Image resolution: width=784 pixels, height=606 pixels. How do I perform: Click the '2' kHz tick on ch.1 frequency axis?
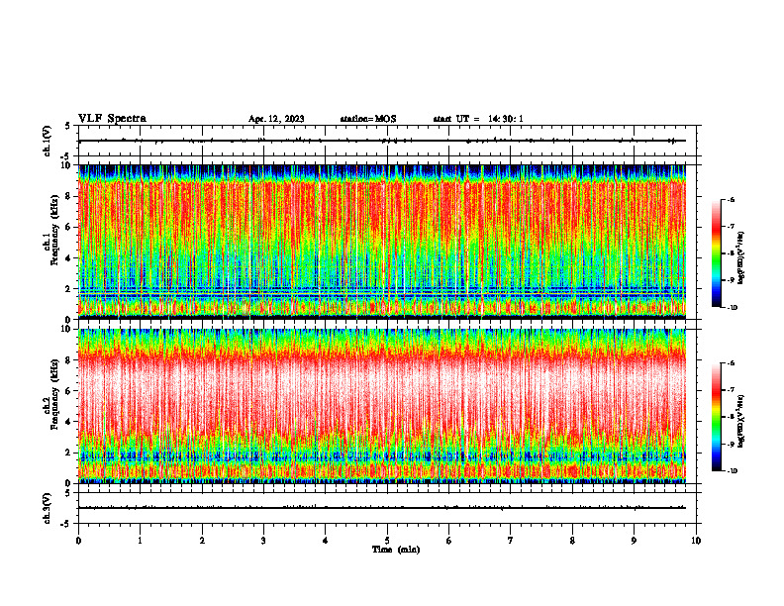pyautogui.click(x=69, y=289)
